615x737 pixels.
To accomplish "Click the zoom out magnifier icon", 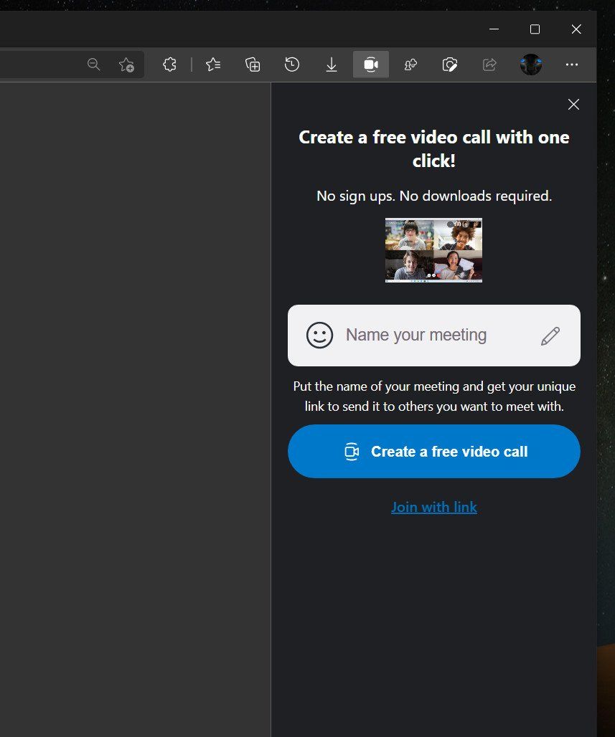I will click(93, 65).
